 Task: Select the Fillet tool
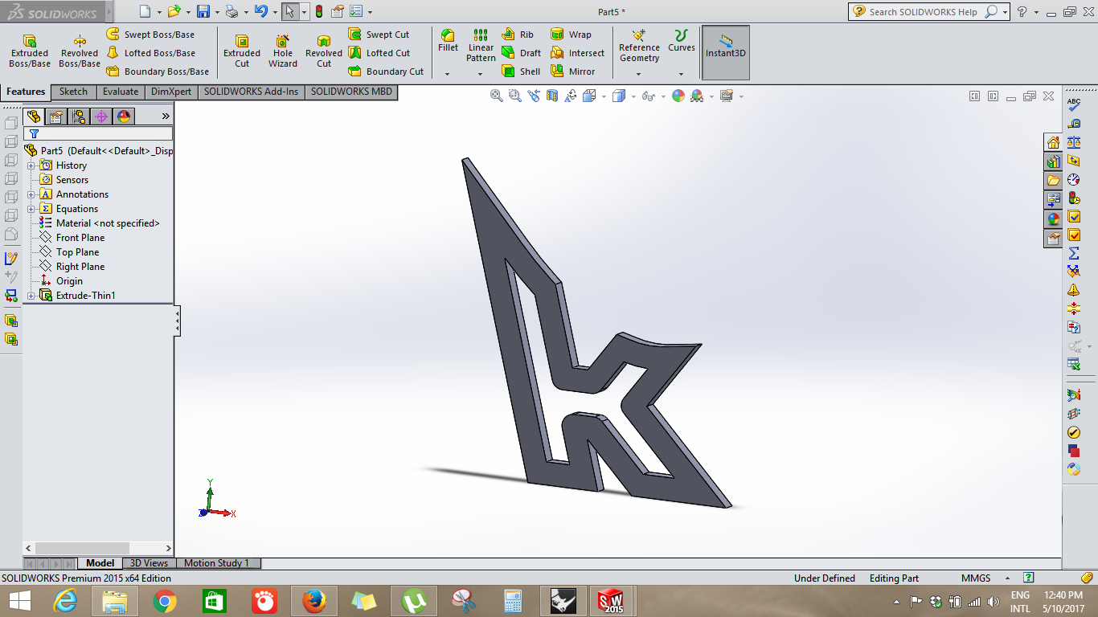pyautogui.click(x=448, y=41)
